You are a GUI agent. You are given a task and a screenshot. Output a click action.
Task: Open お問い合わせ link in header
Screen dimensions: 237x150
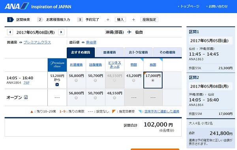[x=218, y=6]
